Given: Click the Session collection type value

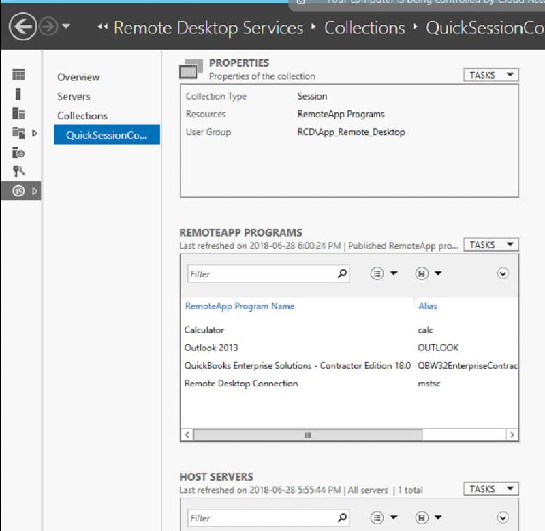Looking at the screenshot, I should click(312, 96).
